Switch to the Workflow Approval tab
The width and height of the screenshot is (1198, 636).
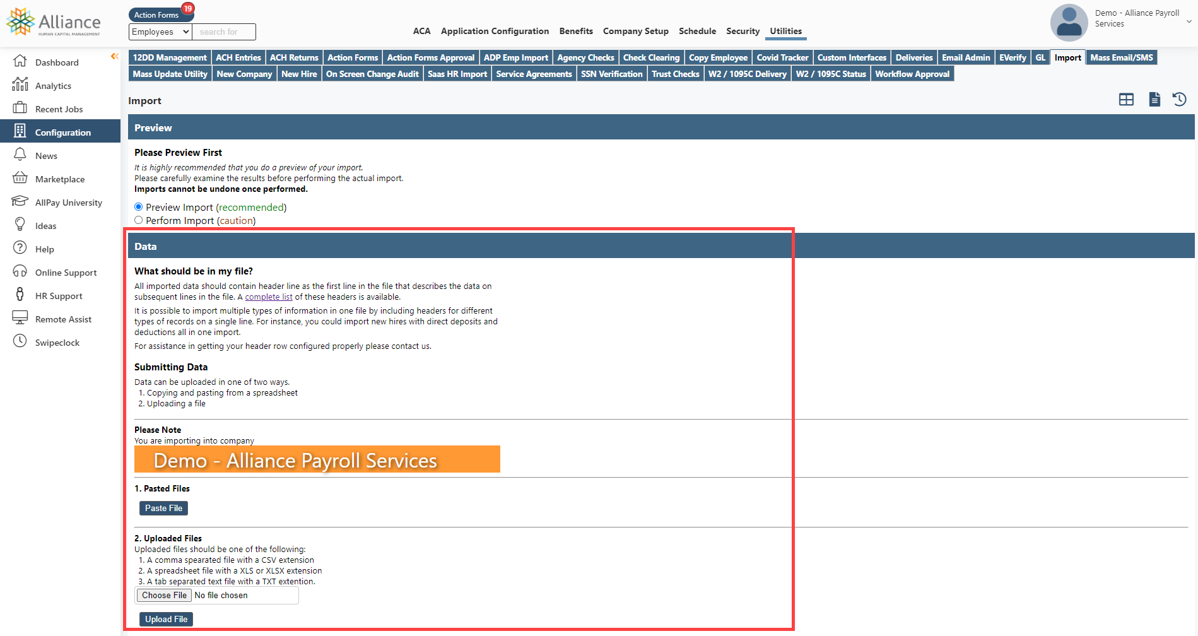[912, 74]
